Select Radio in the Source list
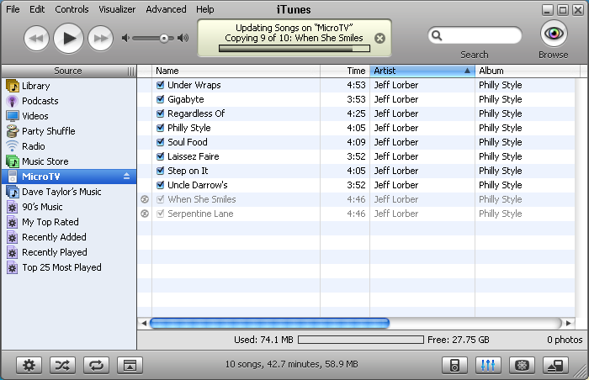This screenshot has height=380, width=589. coord(69,146)
